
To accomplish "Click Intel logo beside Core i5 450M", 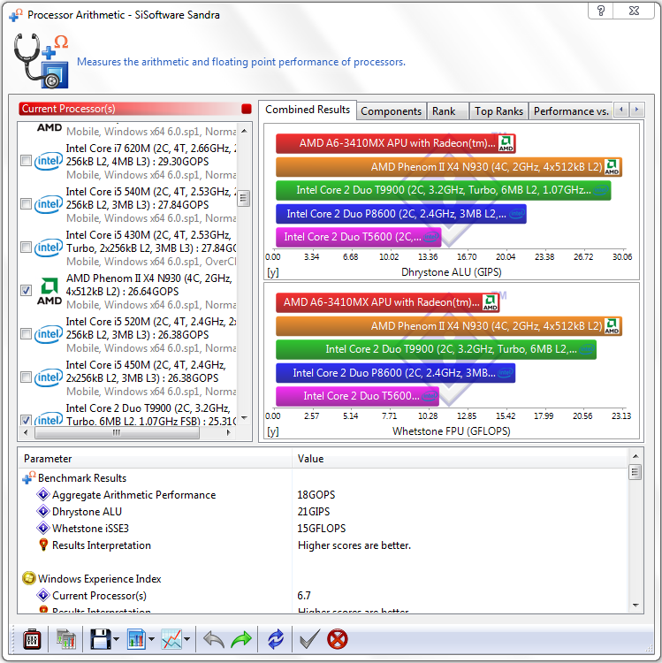I will (49, 377).
